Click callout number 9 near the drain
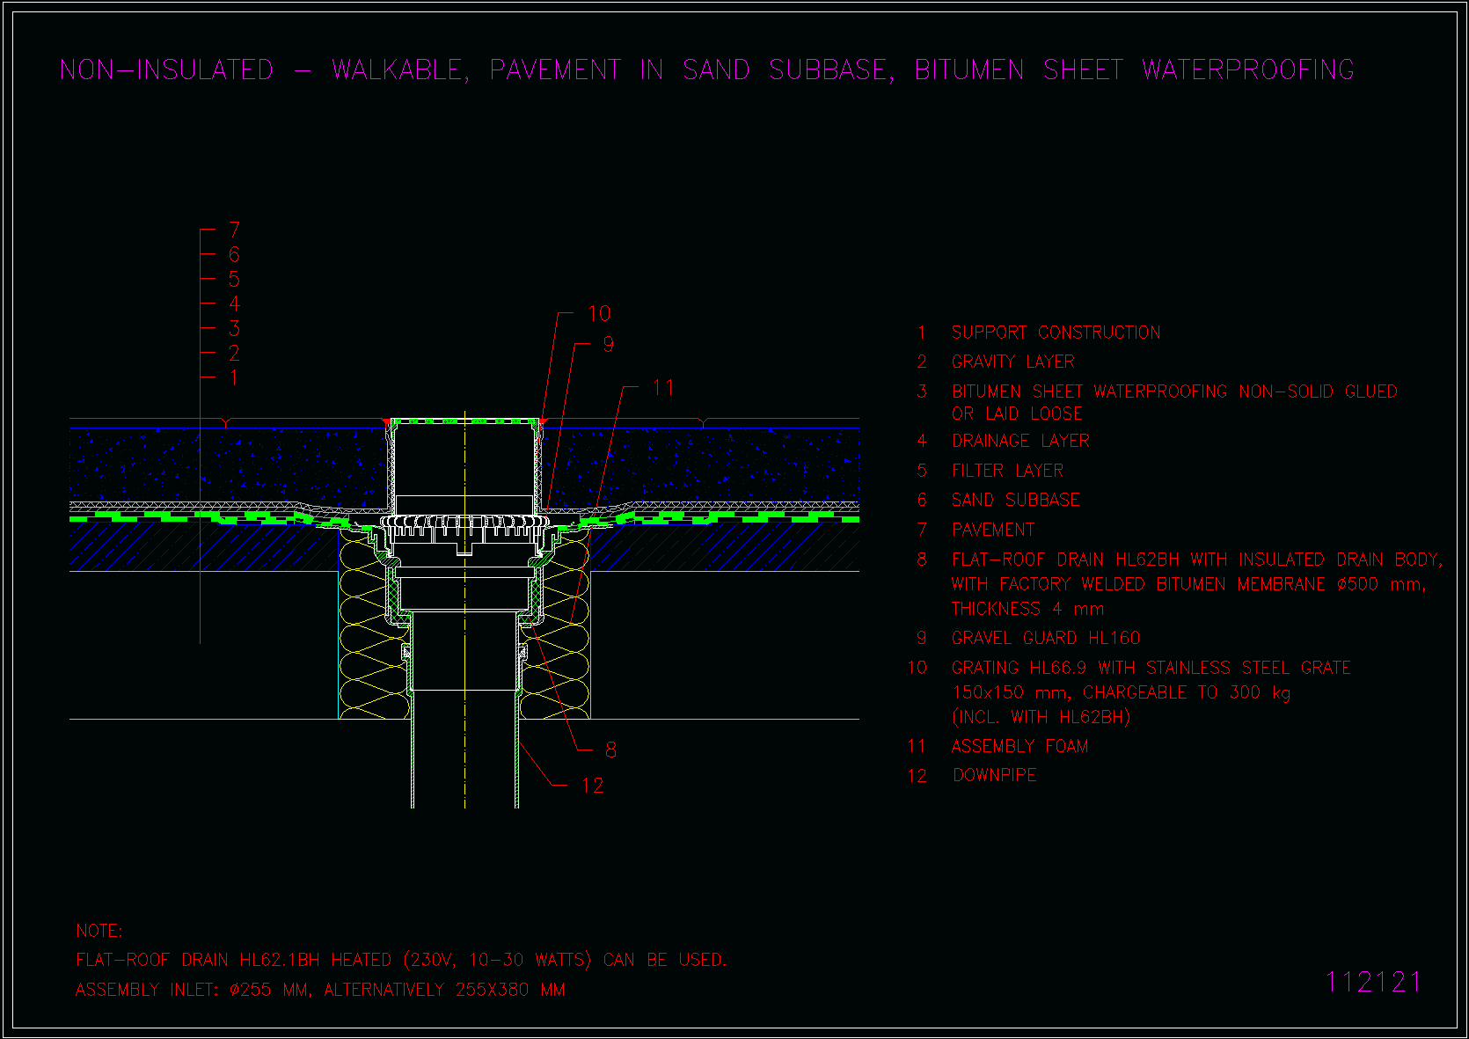Viewport: 1469px width, 1039px height. [x=609, y=344]
